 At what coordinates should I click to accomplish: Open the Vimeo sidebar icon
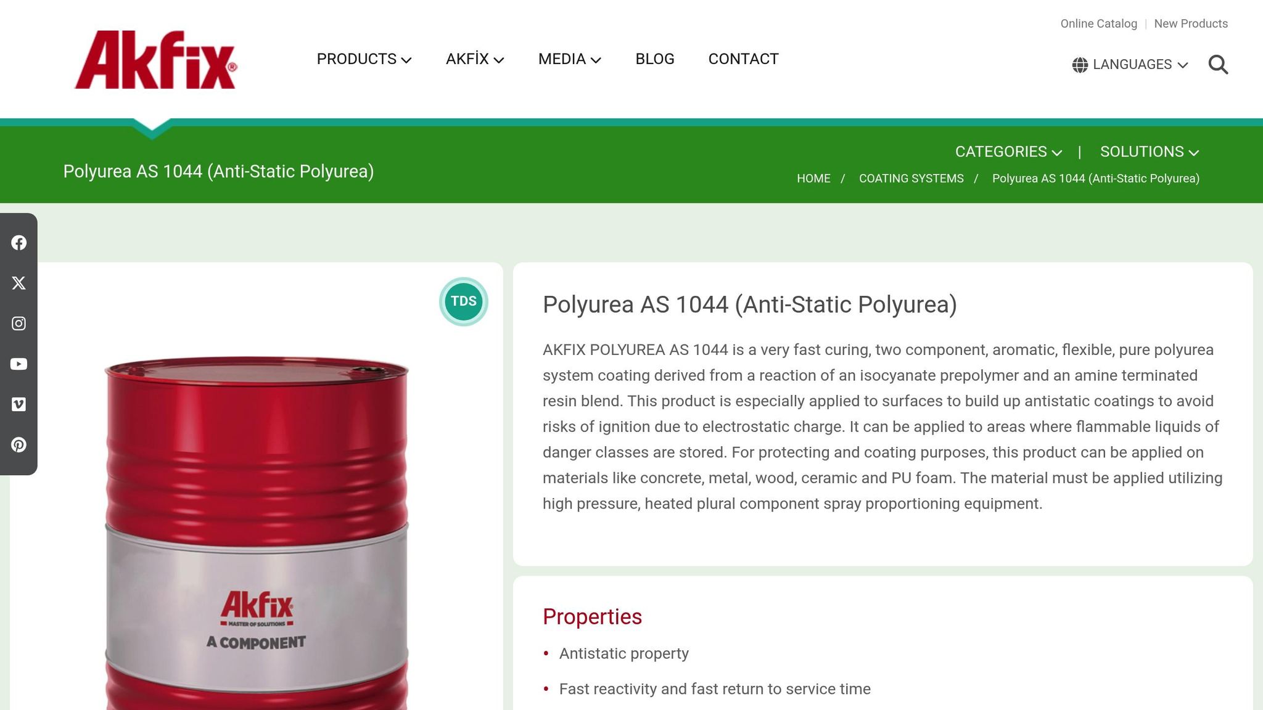[19, 404]
